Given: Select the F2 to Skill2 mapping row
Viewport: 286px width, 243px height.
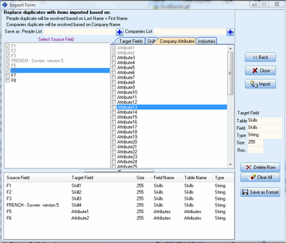Looking at the screenshot, I should pos(119,192).
